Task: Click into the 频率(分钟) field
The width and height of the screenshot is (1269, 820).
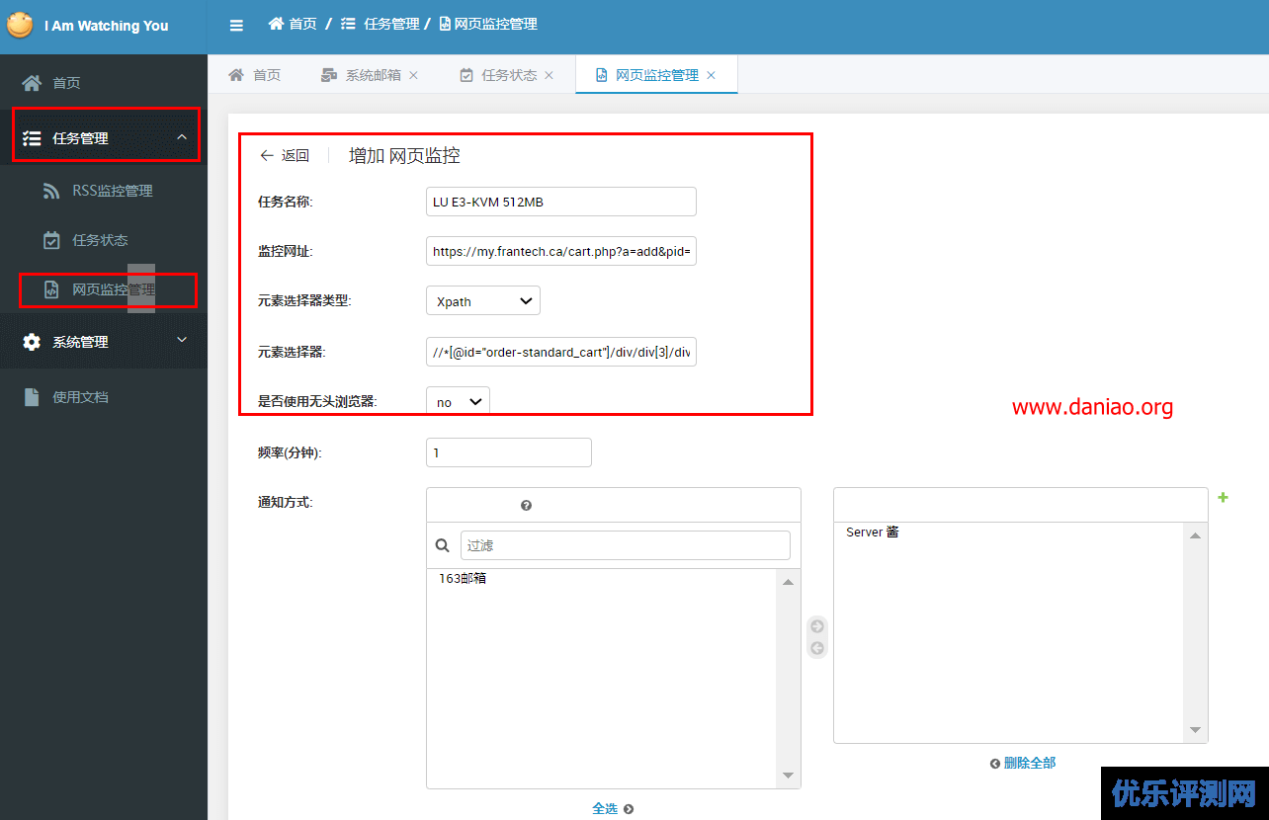Action: 509,452
